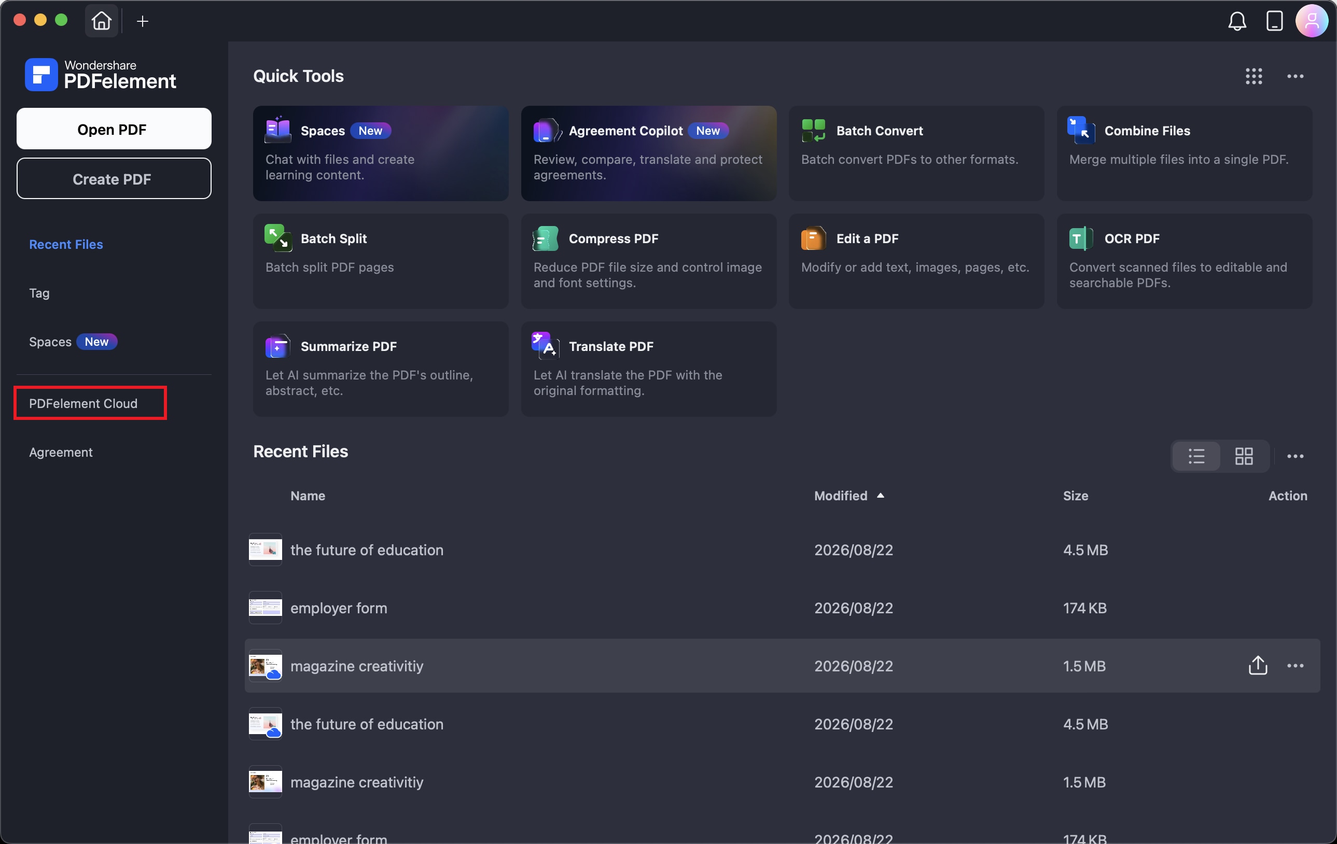Select Recent Files in sidebar
This screenshot has height=844, width=1337.
click(65, 244)
